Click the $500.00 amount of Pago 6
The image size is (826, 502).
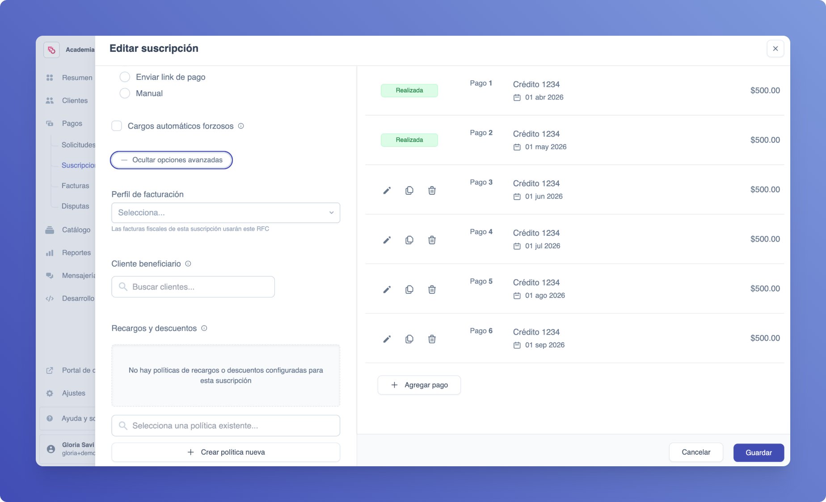[x=765, y=339]
